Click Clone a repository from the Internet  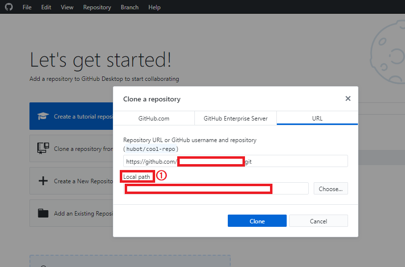[x=71, y=149]
